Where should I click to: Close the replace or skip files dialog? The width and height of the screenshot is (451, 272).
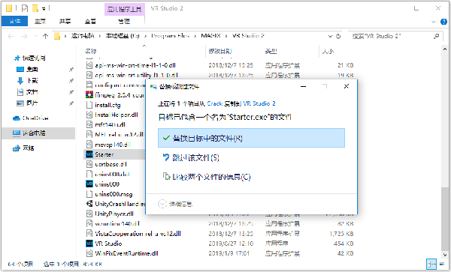point(347,86)
